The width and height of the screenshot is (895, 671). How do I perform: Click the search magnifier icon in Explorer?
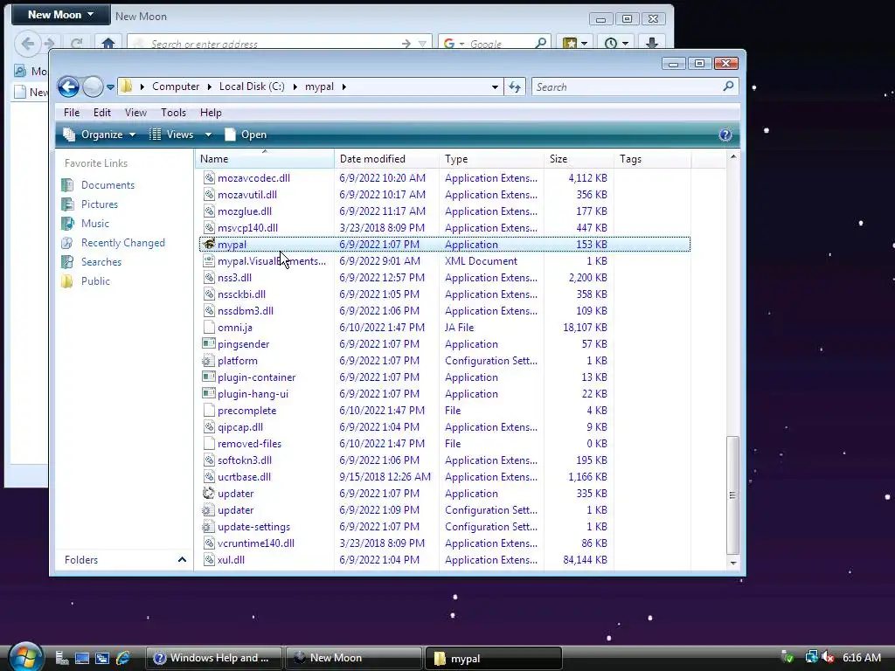(728, 86)
